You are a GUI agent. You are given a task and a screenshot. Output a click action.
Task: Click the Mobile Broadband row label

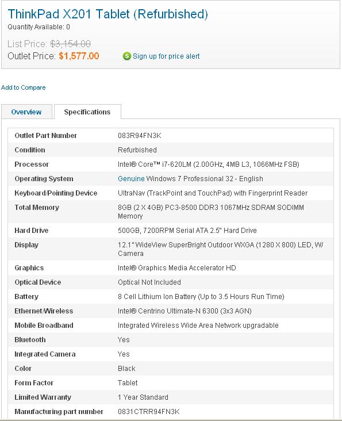click(44, 326)
